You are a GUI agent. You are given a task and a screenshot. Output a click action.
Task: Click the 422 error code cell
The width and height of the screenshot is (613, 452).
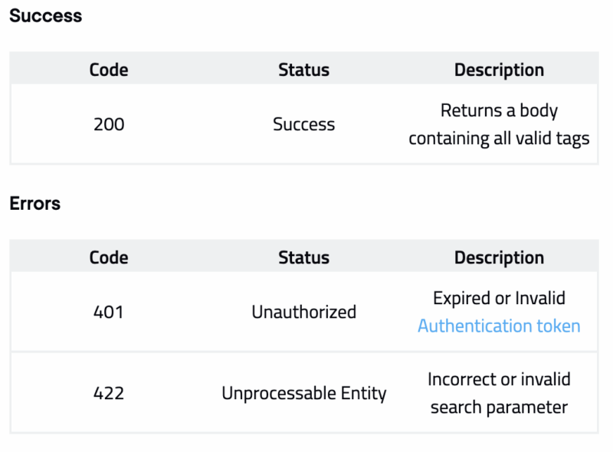[109, 393]
